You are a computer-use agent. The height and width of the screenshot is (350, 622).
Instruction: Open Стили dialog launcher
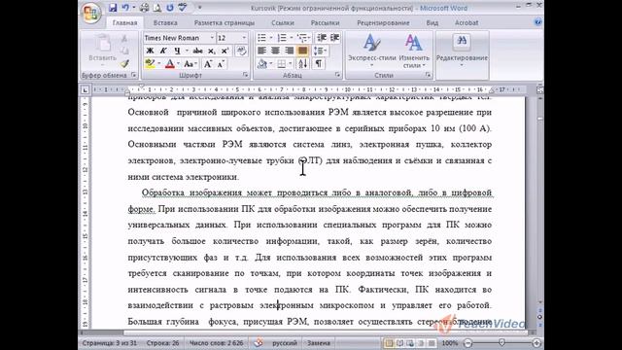[428, 75]
